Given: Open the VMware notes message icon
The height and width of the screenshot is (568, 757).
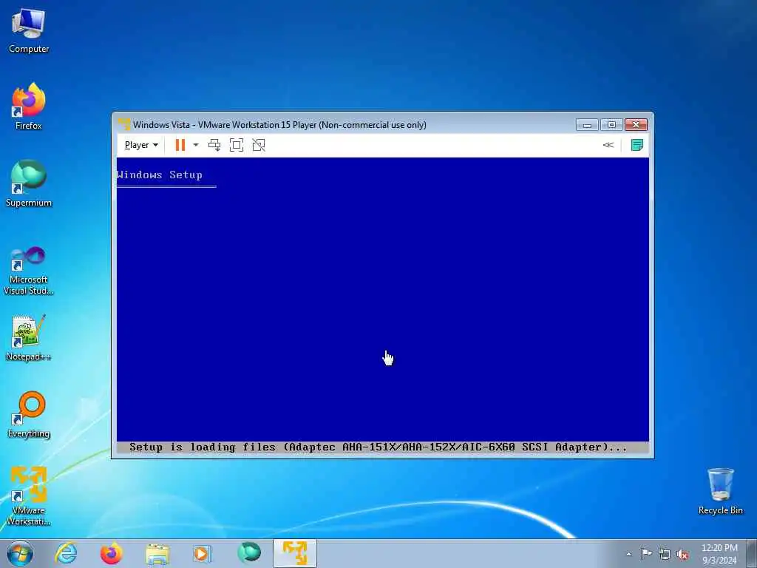Looking at the screenshot, I should tap(637, 145).
